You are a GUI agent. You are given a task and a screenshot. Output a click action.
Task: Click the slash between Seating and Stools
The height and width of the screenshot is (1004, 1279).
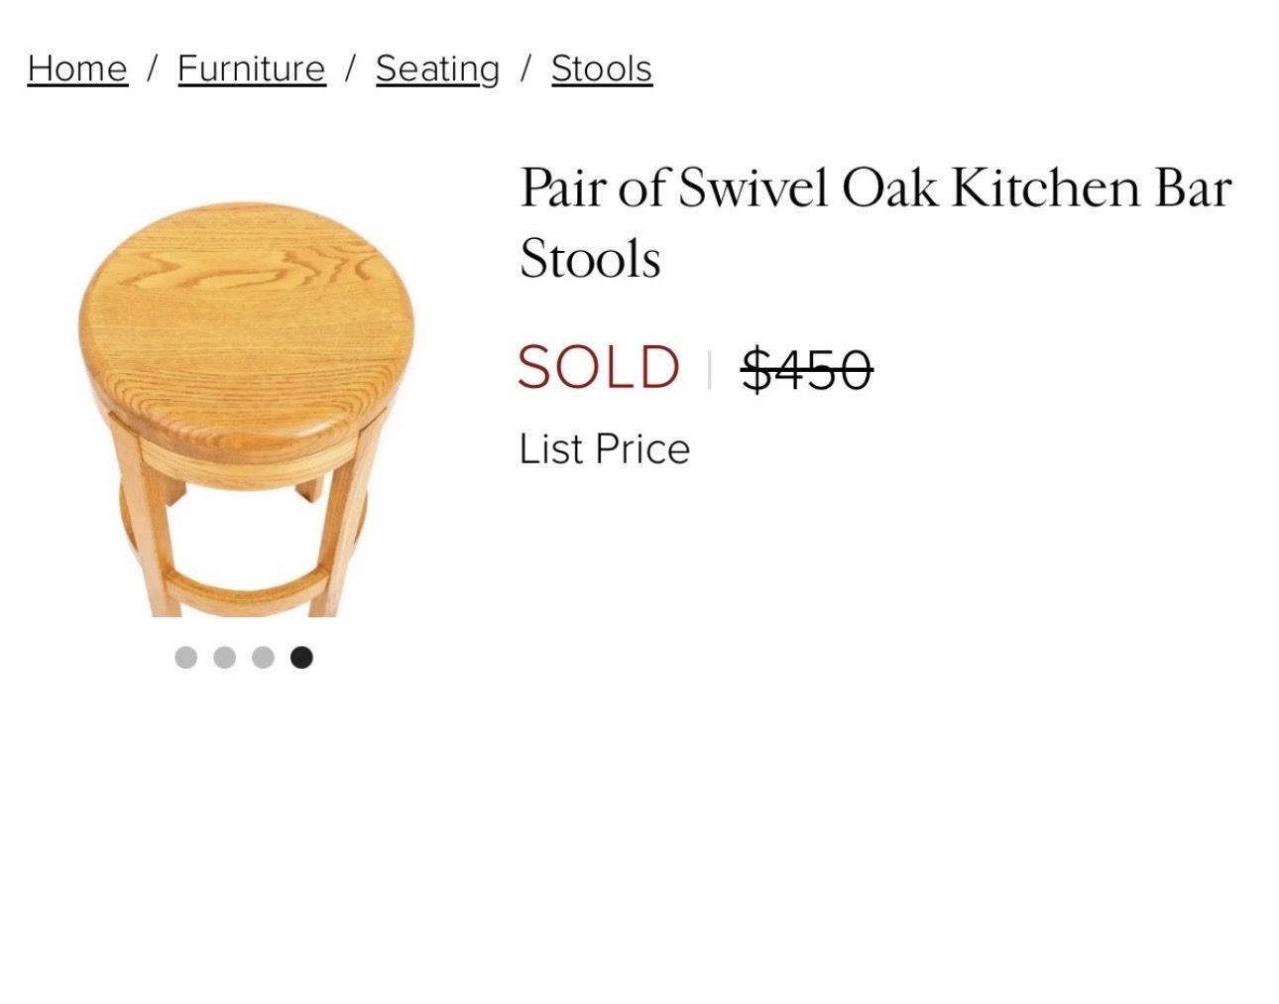(x=525, y=68)
